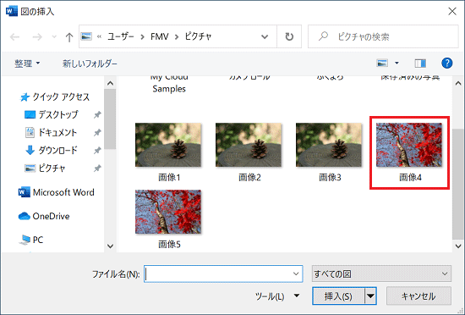Image resolution: width=465 pixels, height=315 pixels.
Task: Open recent locations dropdown arrow
Action: click(x=54, y=36)
